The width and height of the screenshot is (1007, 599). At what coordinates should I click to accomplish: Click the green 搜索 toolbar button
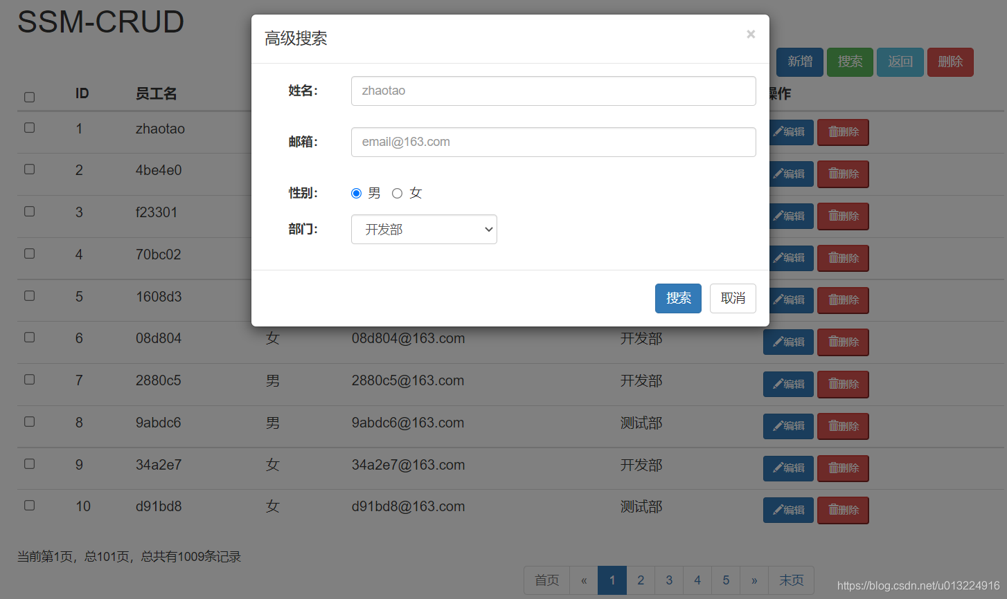(x=850, y=62)
